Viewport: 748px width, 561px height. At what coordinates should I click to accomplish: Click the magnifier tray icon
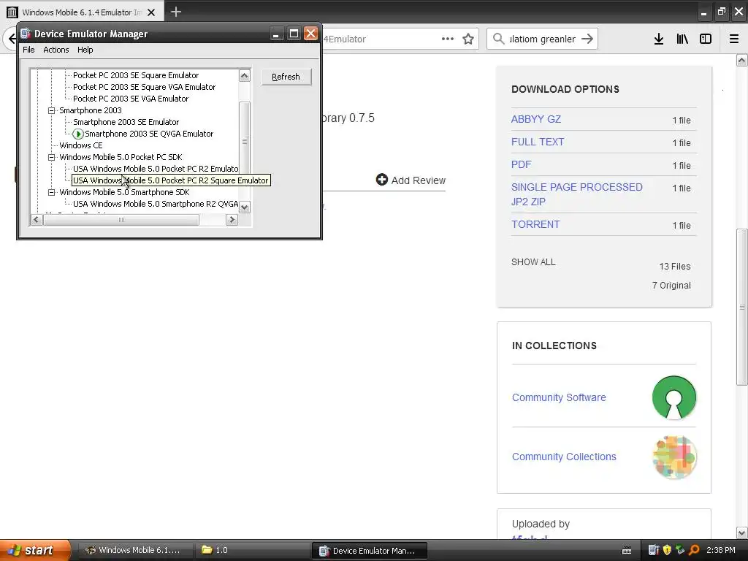pos(694,550)
